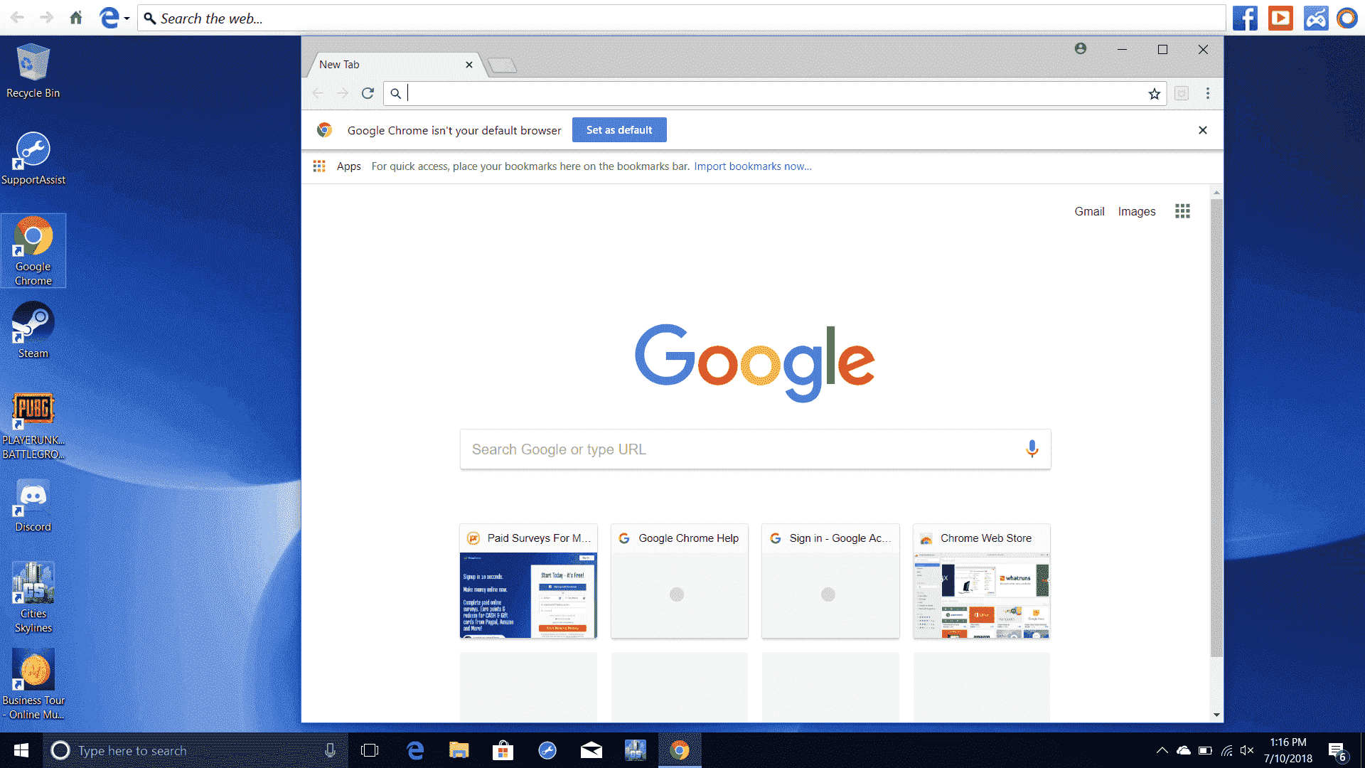Viewport: 1365px width, 768px height.
Task: Click the extension icon beside the address bar
Action: pyautogui.click(x=1181, y=93)
